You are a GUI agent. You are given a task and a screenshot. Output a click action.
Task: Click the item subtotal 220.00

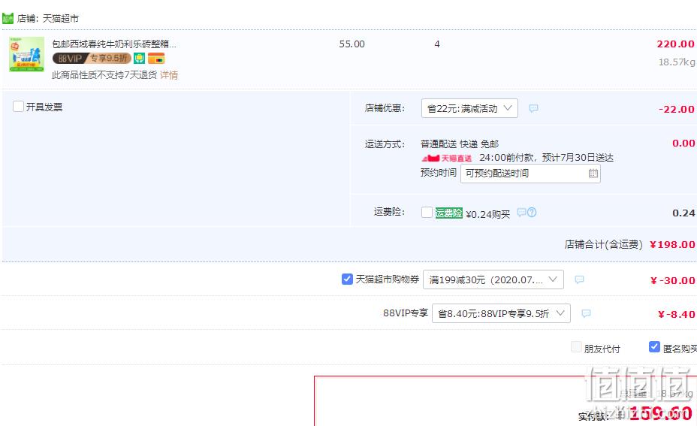point(675,44)
